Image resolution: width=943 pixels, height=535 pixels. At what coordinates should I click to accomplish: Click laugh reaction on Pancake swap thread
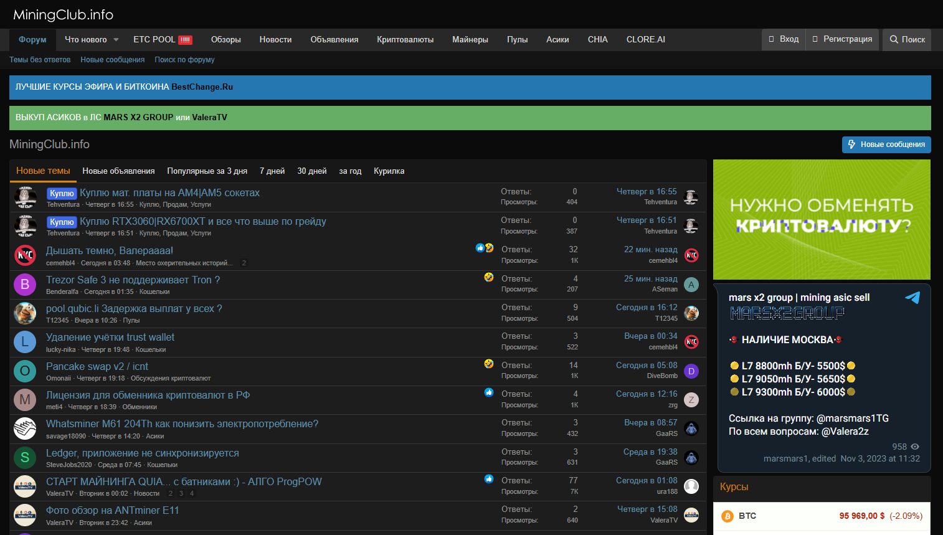tap(489, 363)
